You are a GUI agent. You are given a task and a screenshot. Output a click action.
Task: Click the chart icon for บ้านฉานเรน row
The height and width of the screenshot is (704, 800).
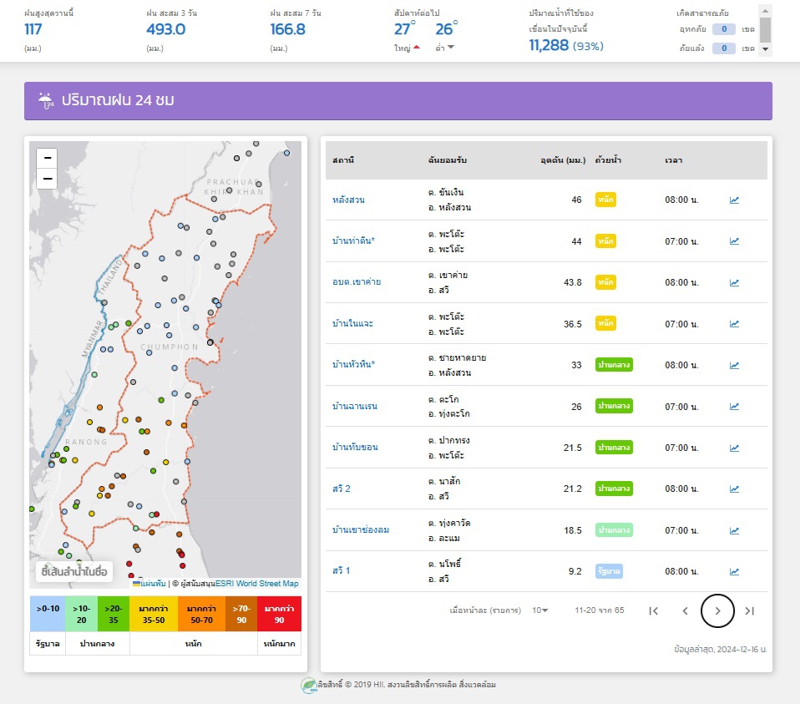pos(734,407)
